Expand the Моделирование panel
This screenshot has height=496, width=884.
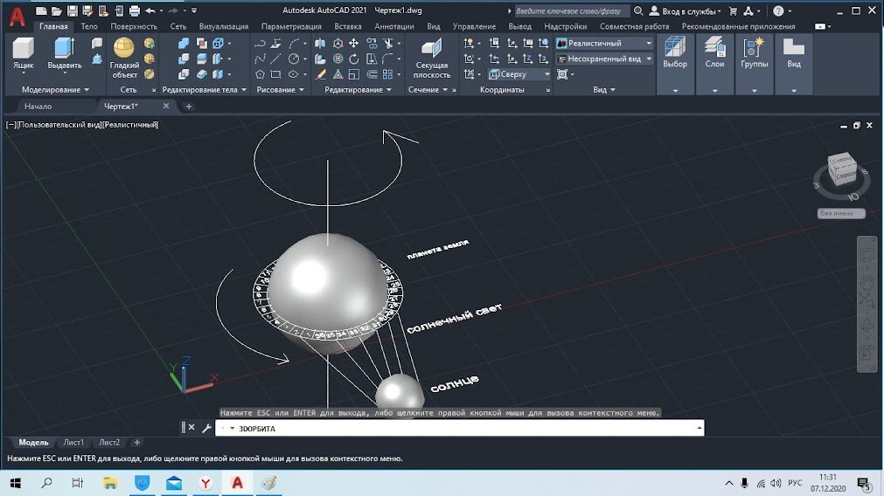[x=55, y=90]
